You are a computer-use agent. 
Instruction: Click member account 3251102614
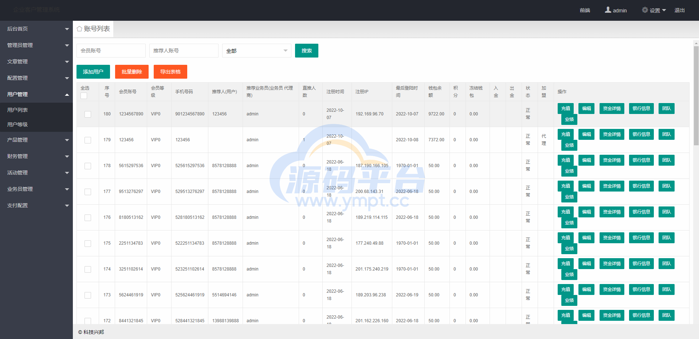pos(131,269)
